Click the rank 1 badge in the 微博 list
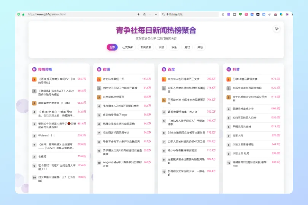Screen dimensions: 308x205 99,79
